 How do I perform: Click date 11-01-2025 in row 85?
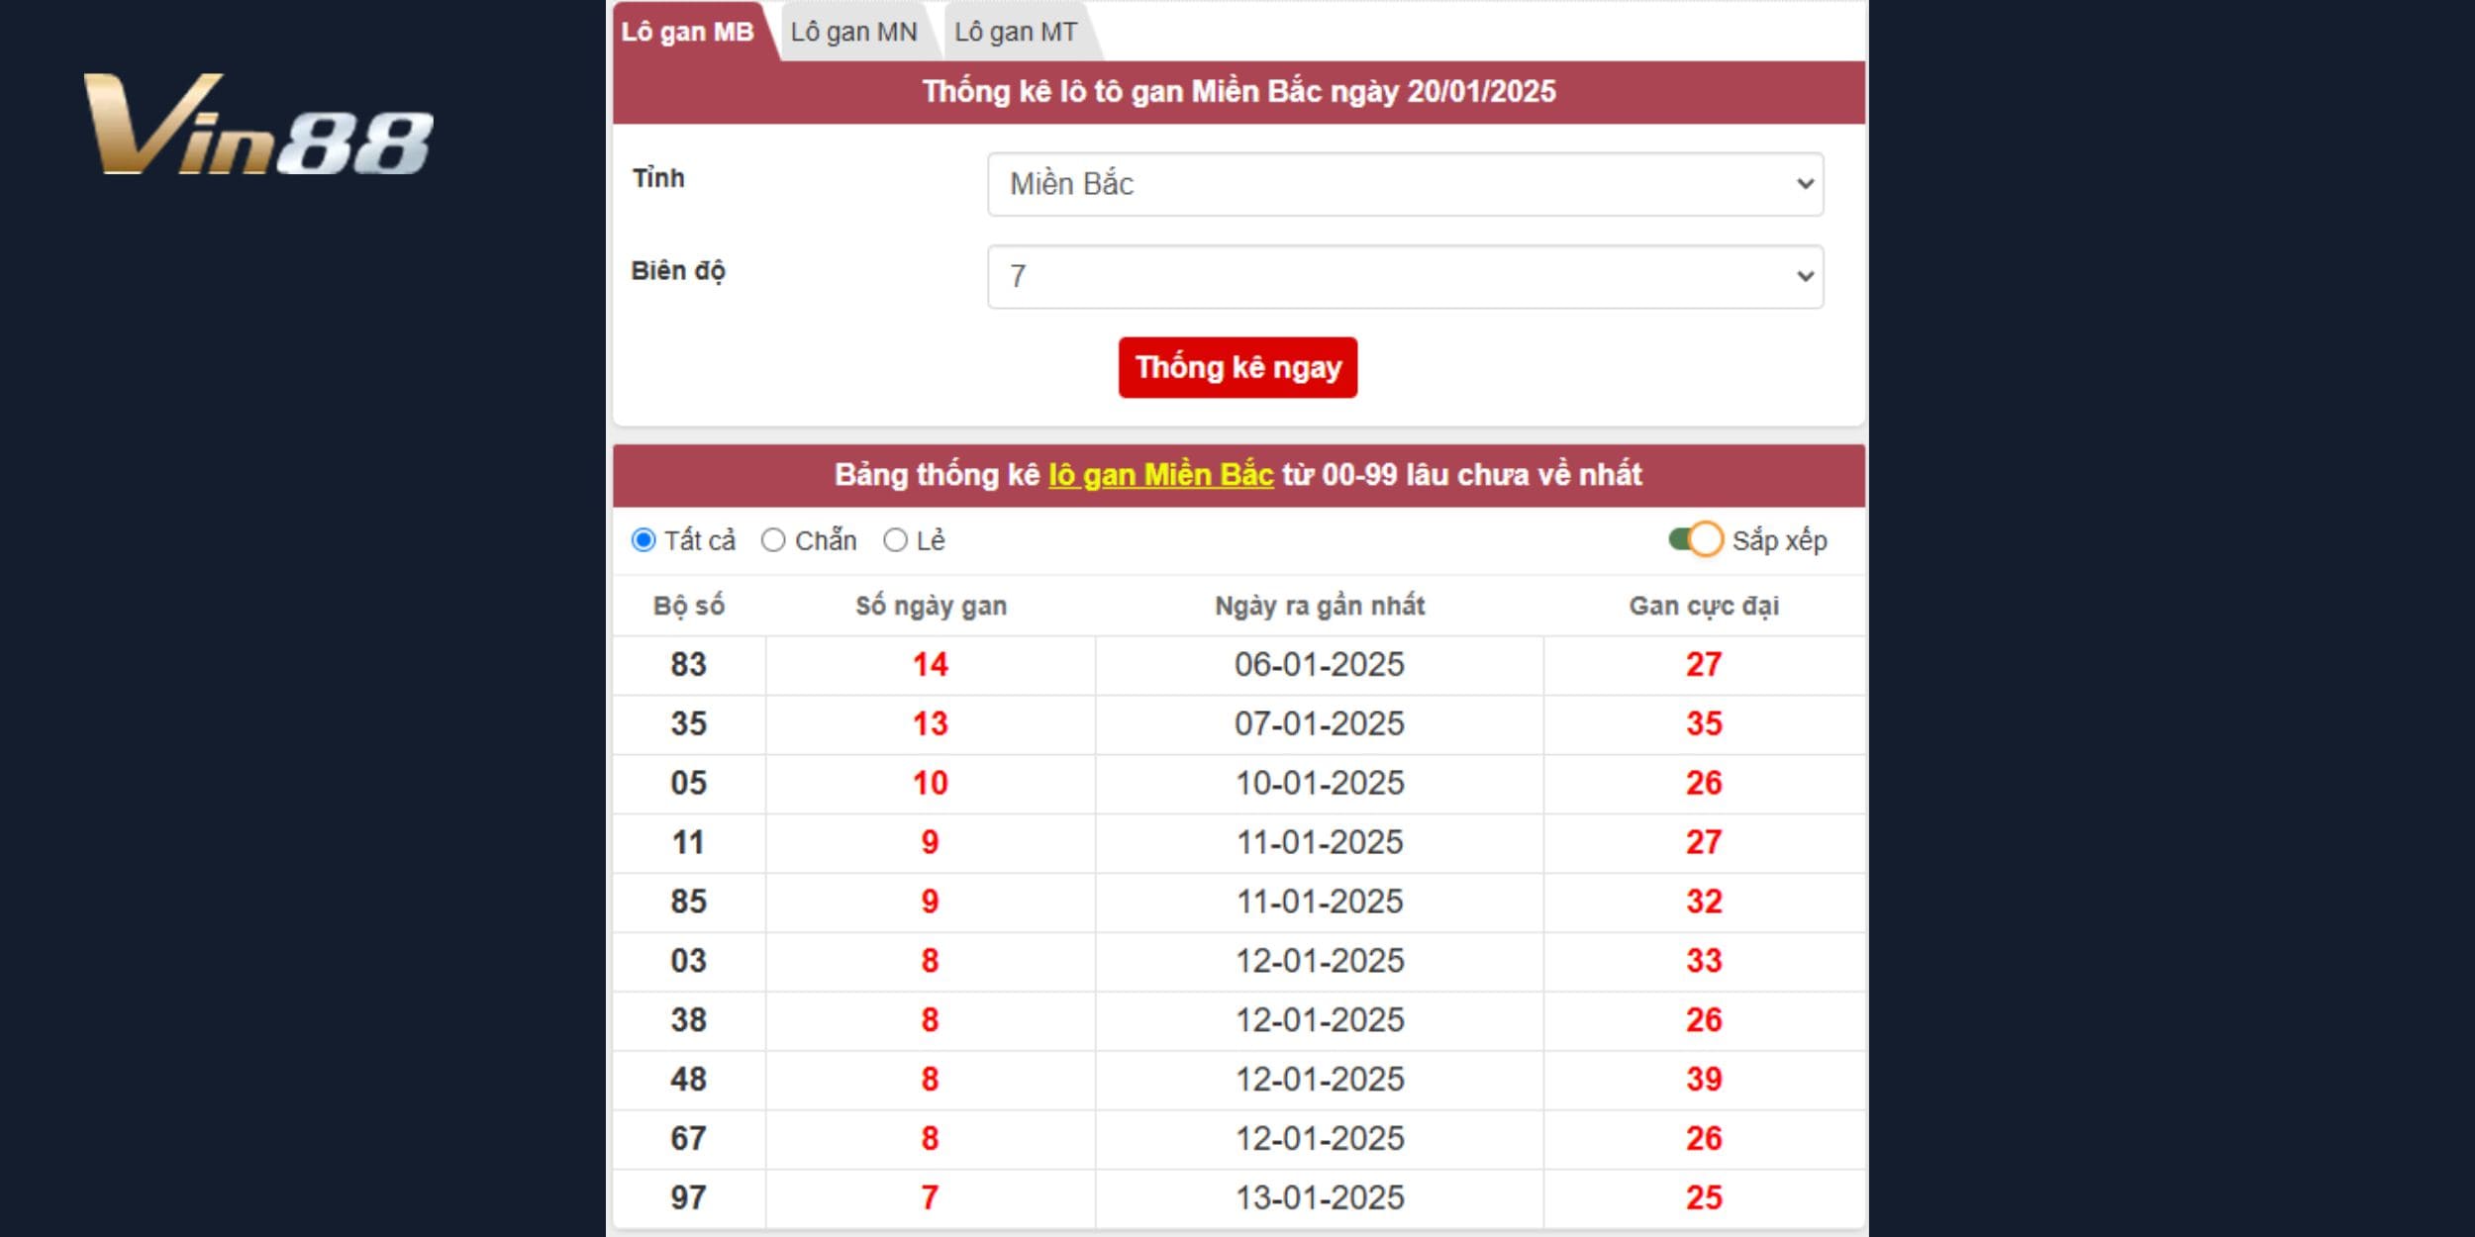click(1320, 902)
